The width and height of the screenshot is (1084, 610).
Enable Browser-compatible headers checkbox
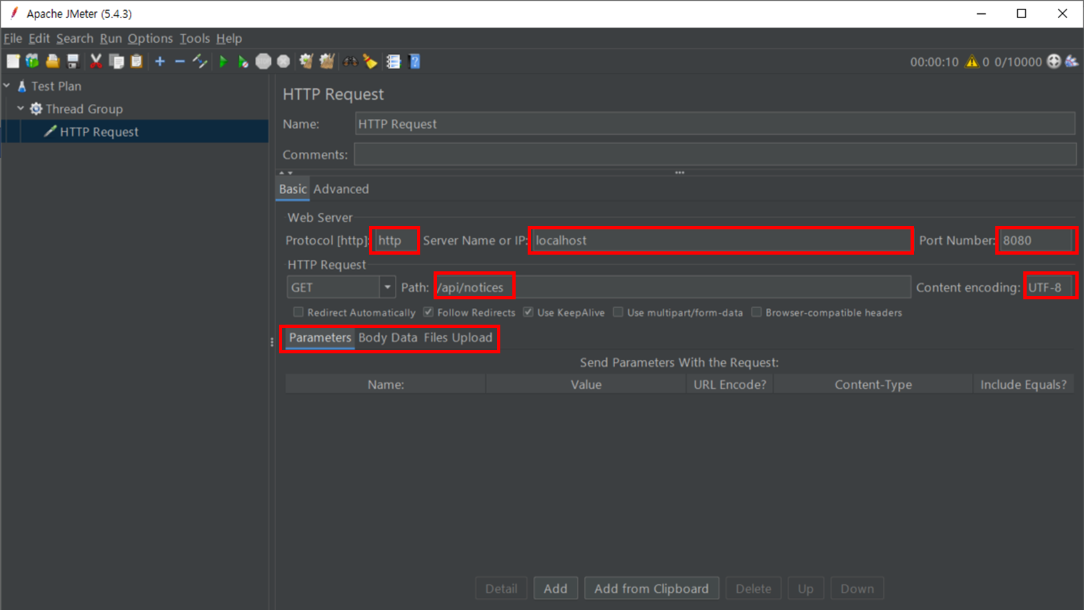coord(756,312)
